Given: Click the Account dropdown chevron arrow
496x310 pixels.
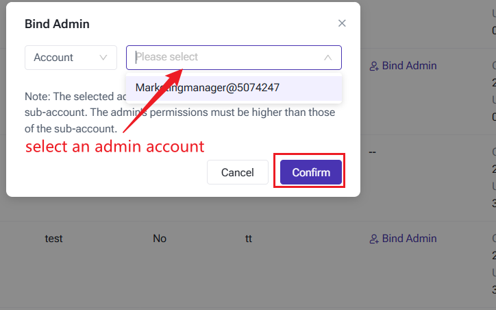Looking at the screenshot, I should coord(103,58).
